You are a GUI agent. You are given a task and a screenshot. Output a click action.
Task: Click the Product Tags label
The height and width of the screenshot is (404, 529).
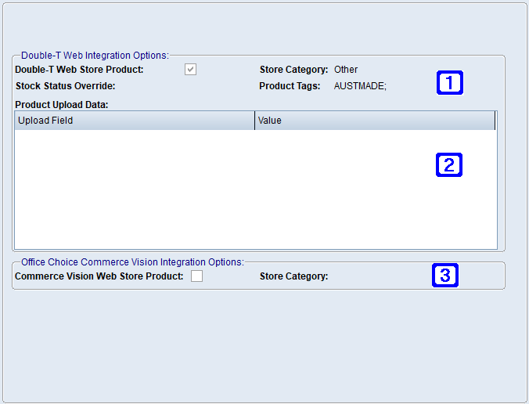[290, 86]
